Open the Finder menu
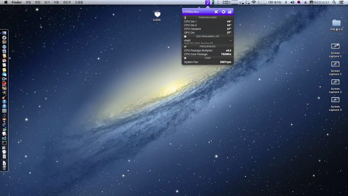Viewport: 348px width, 196px height. [x=17, y=2]
